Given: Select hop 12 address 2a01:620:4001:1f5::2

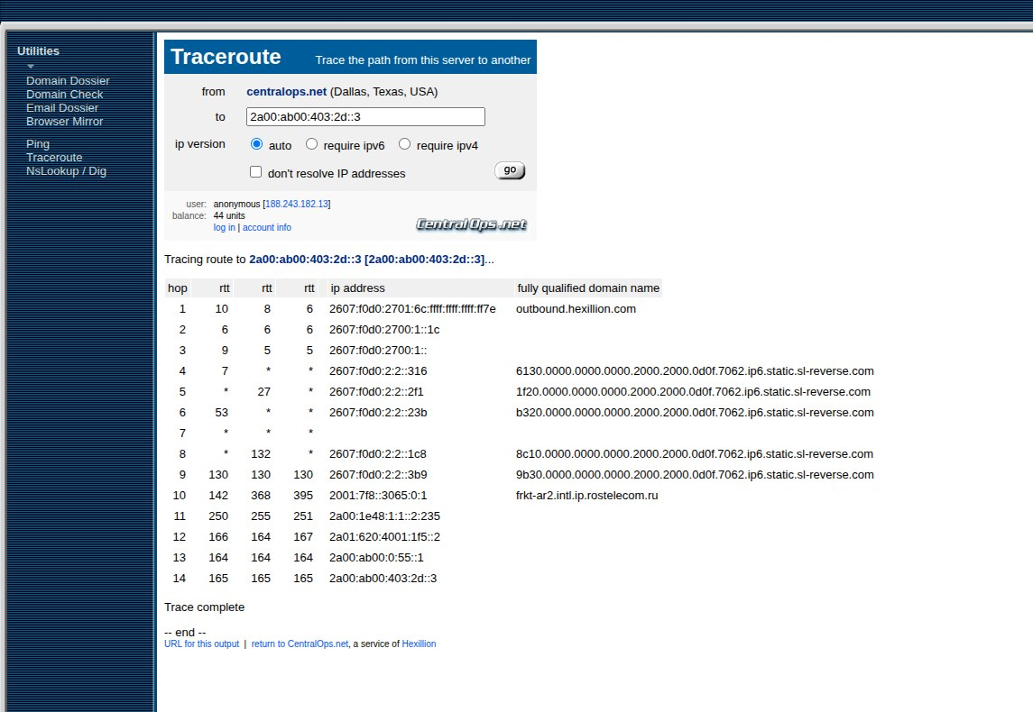Looking at the screenshot, I should click(x=384, y=537).
